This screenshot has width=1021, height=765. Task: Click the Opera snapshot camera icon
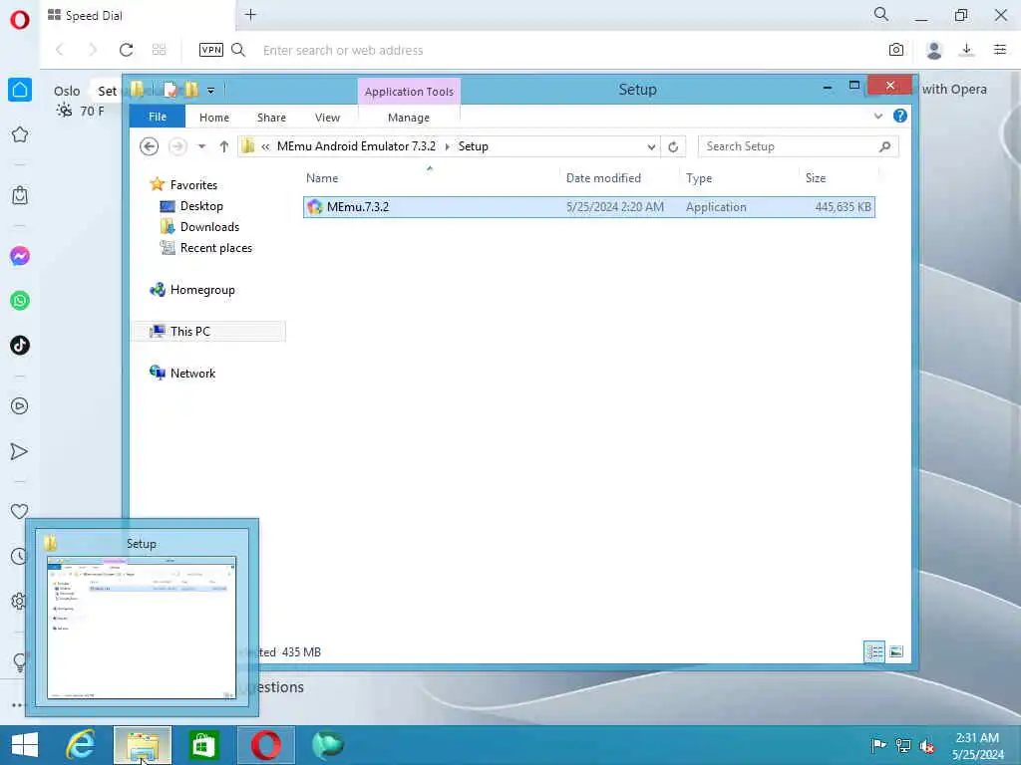tap(896, 50)
